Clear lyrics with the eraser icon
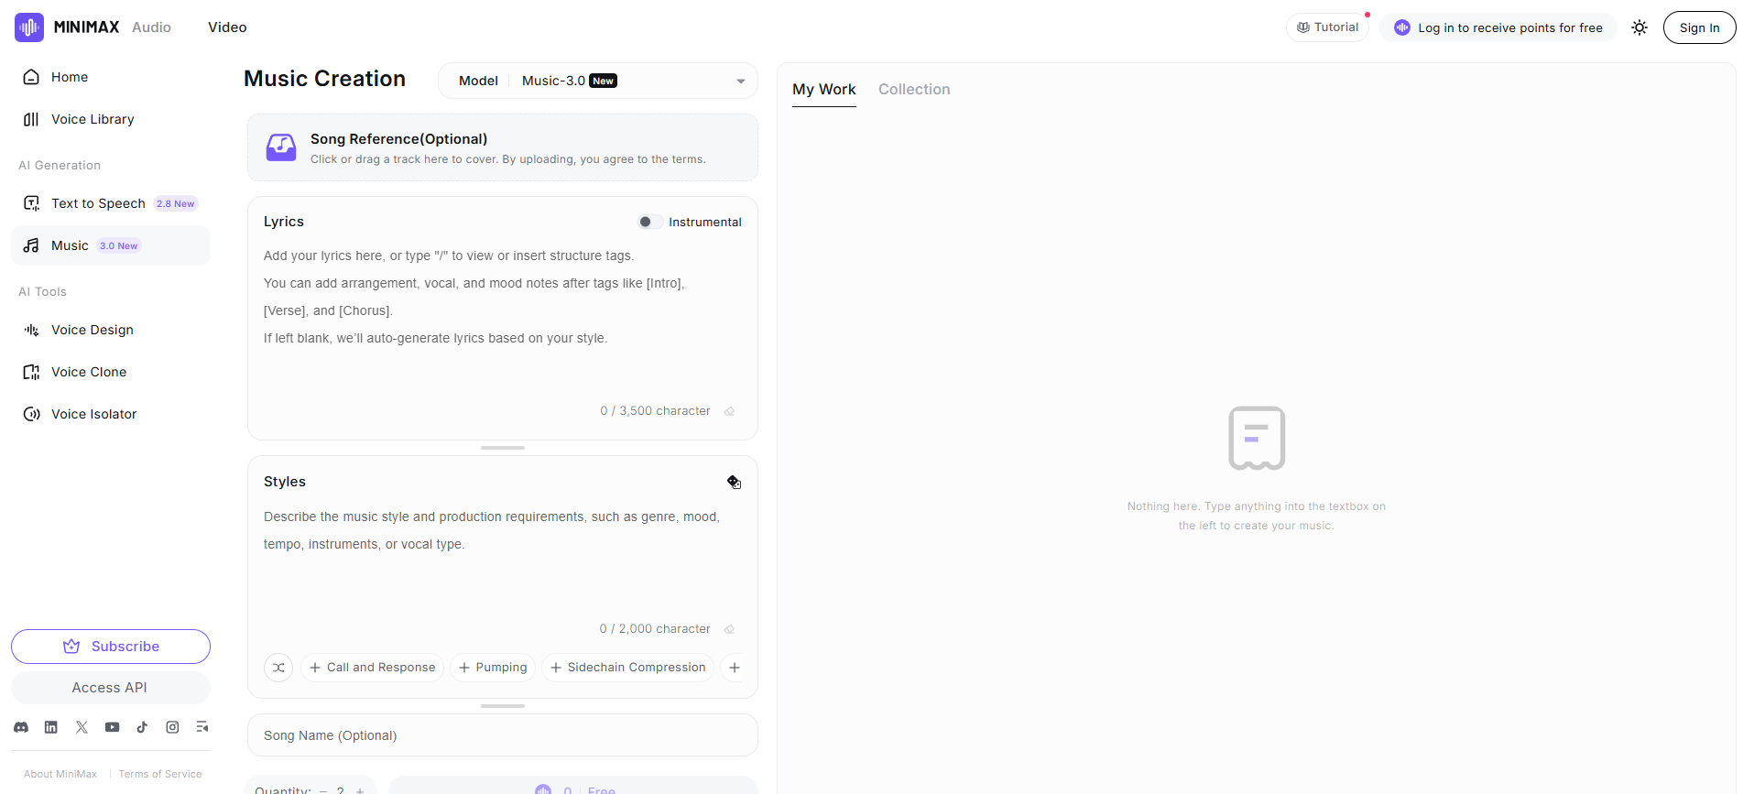 click(729, 411)
